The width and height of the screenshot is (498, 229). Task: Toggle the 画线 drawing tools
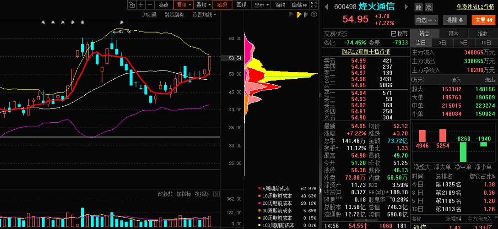click(241, 5)
